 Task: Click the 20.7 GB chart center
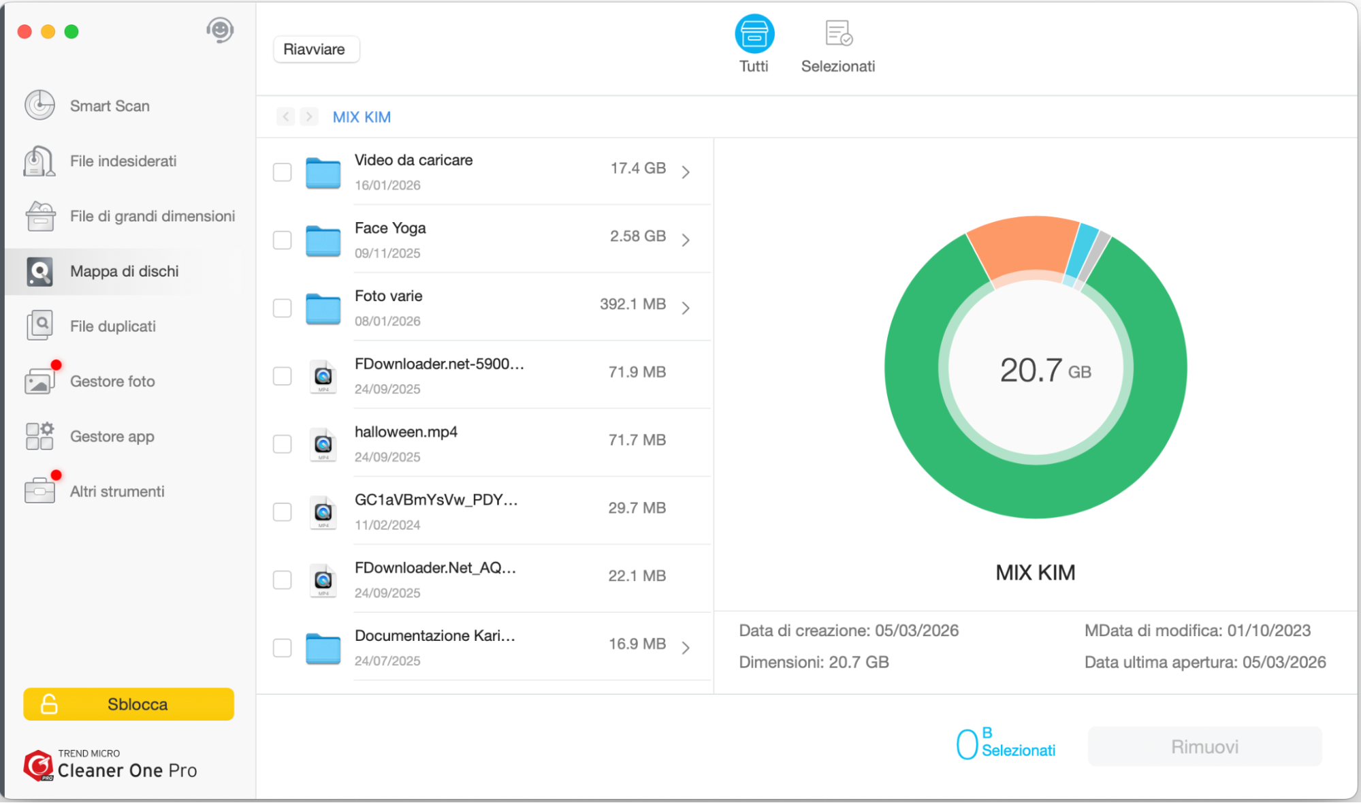(x=1045, y=371)
